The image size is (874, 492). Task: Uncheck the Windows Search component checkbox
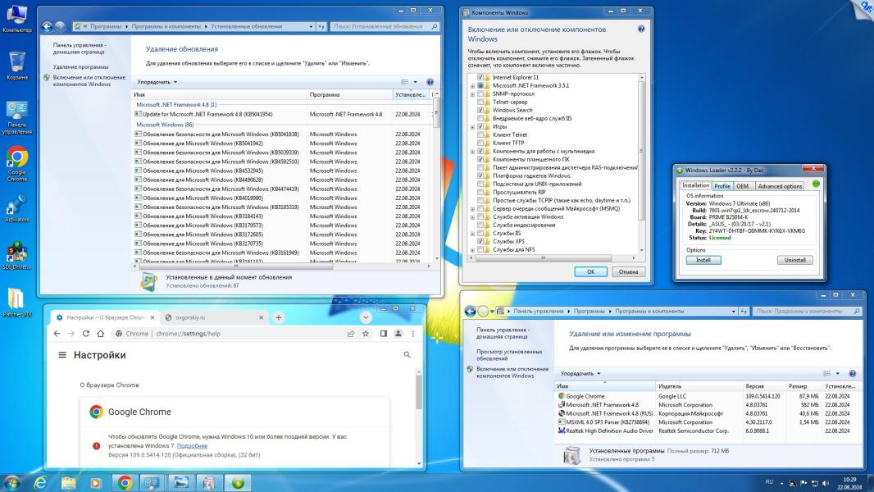click(480, 110)
